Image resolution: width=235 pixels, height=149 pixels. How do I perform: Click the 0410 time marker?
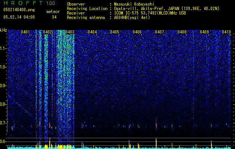point(226,32)
